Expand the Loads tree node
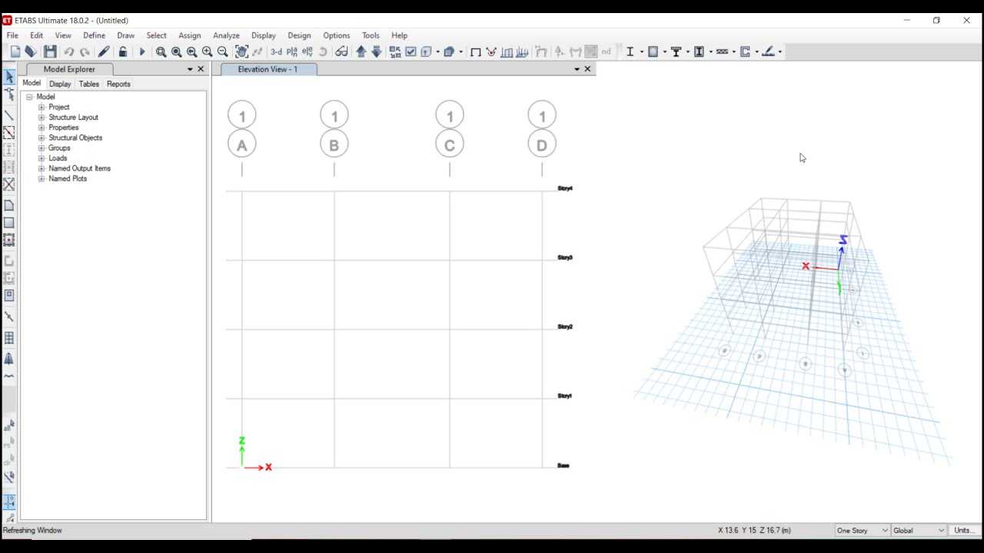The height and width of the screenshot is (553, 984). (42, 158)
